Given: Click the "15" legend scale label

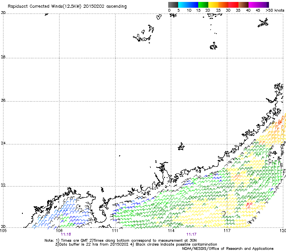Looking at the screenshot, I should (x=198, y=10).
